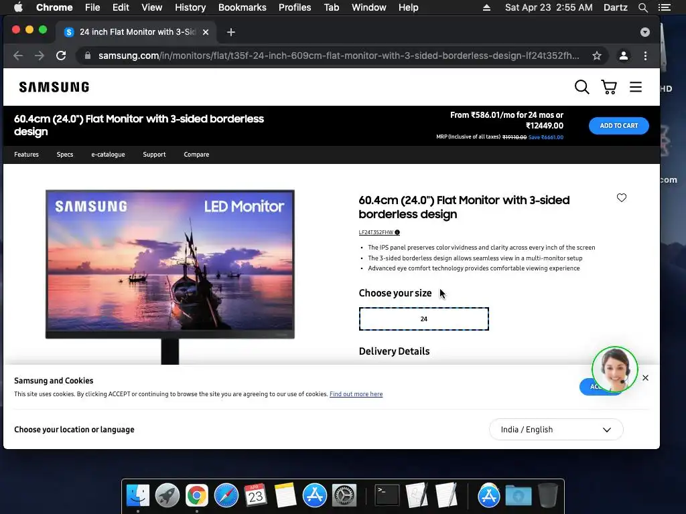
Task: Open Terminal from the Dock
Action: tap(387, 496)
